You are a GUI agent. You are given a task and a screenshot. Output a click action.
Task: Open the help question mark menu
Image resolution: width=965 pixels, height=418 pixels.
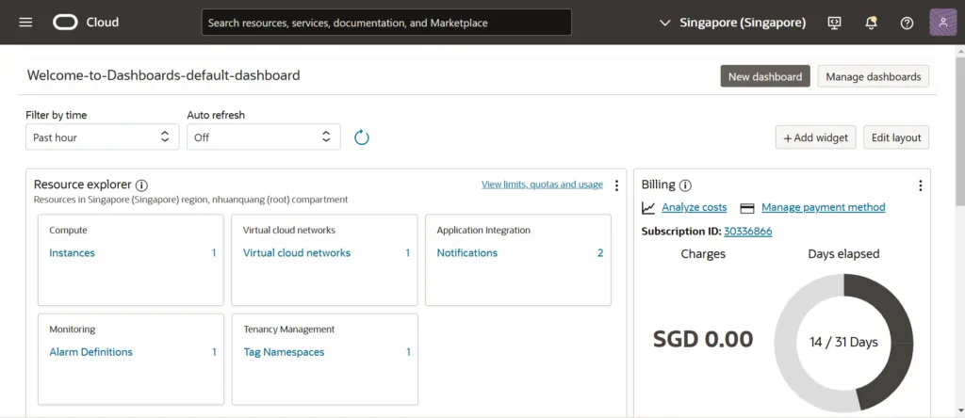(x=907, y=23)
